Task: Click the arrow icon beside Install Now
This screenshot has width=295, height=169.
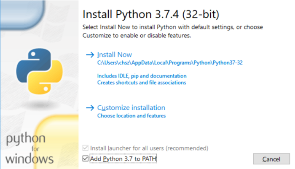Action: tap(90, 55)
